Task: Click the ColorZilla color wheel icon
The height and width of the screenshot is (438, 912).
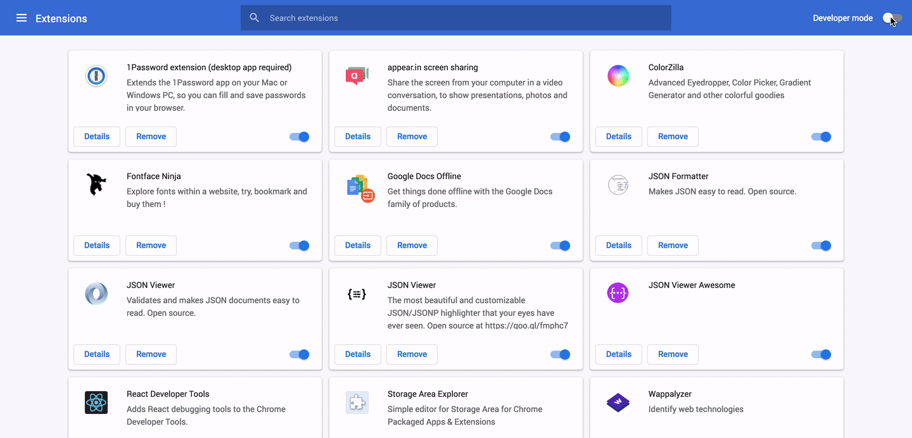Action: 618,77
